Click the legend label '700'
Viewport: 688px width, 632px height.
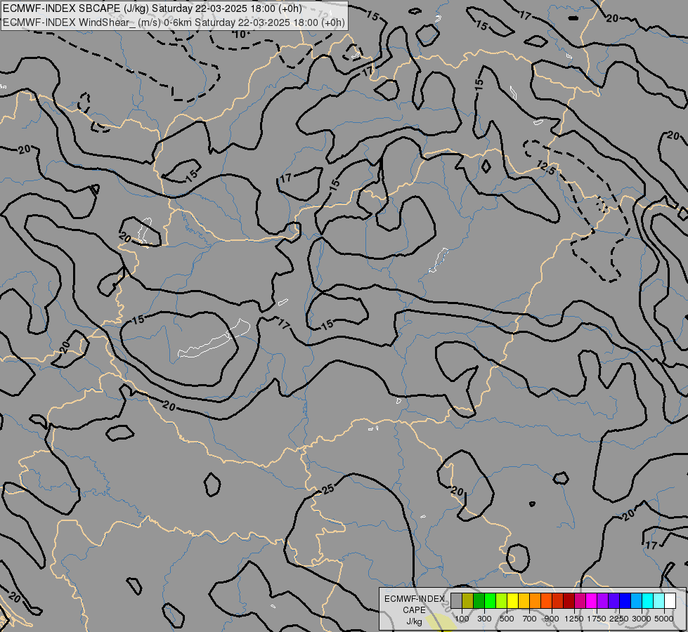530,619
